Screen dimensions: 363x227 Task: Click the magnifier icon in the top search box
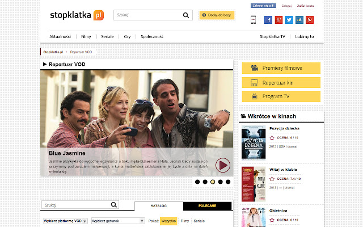186,15
